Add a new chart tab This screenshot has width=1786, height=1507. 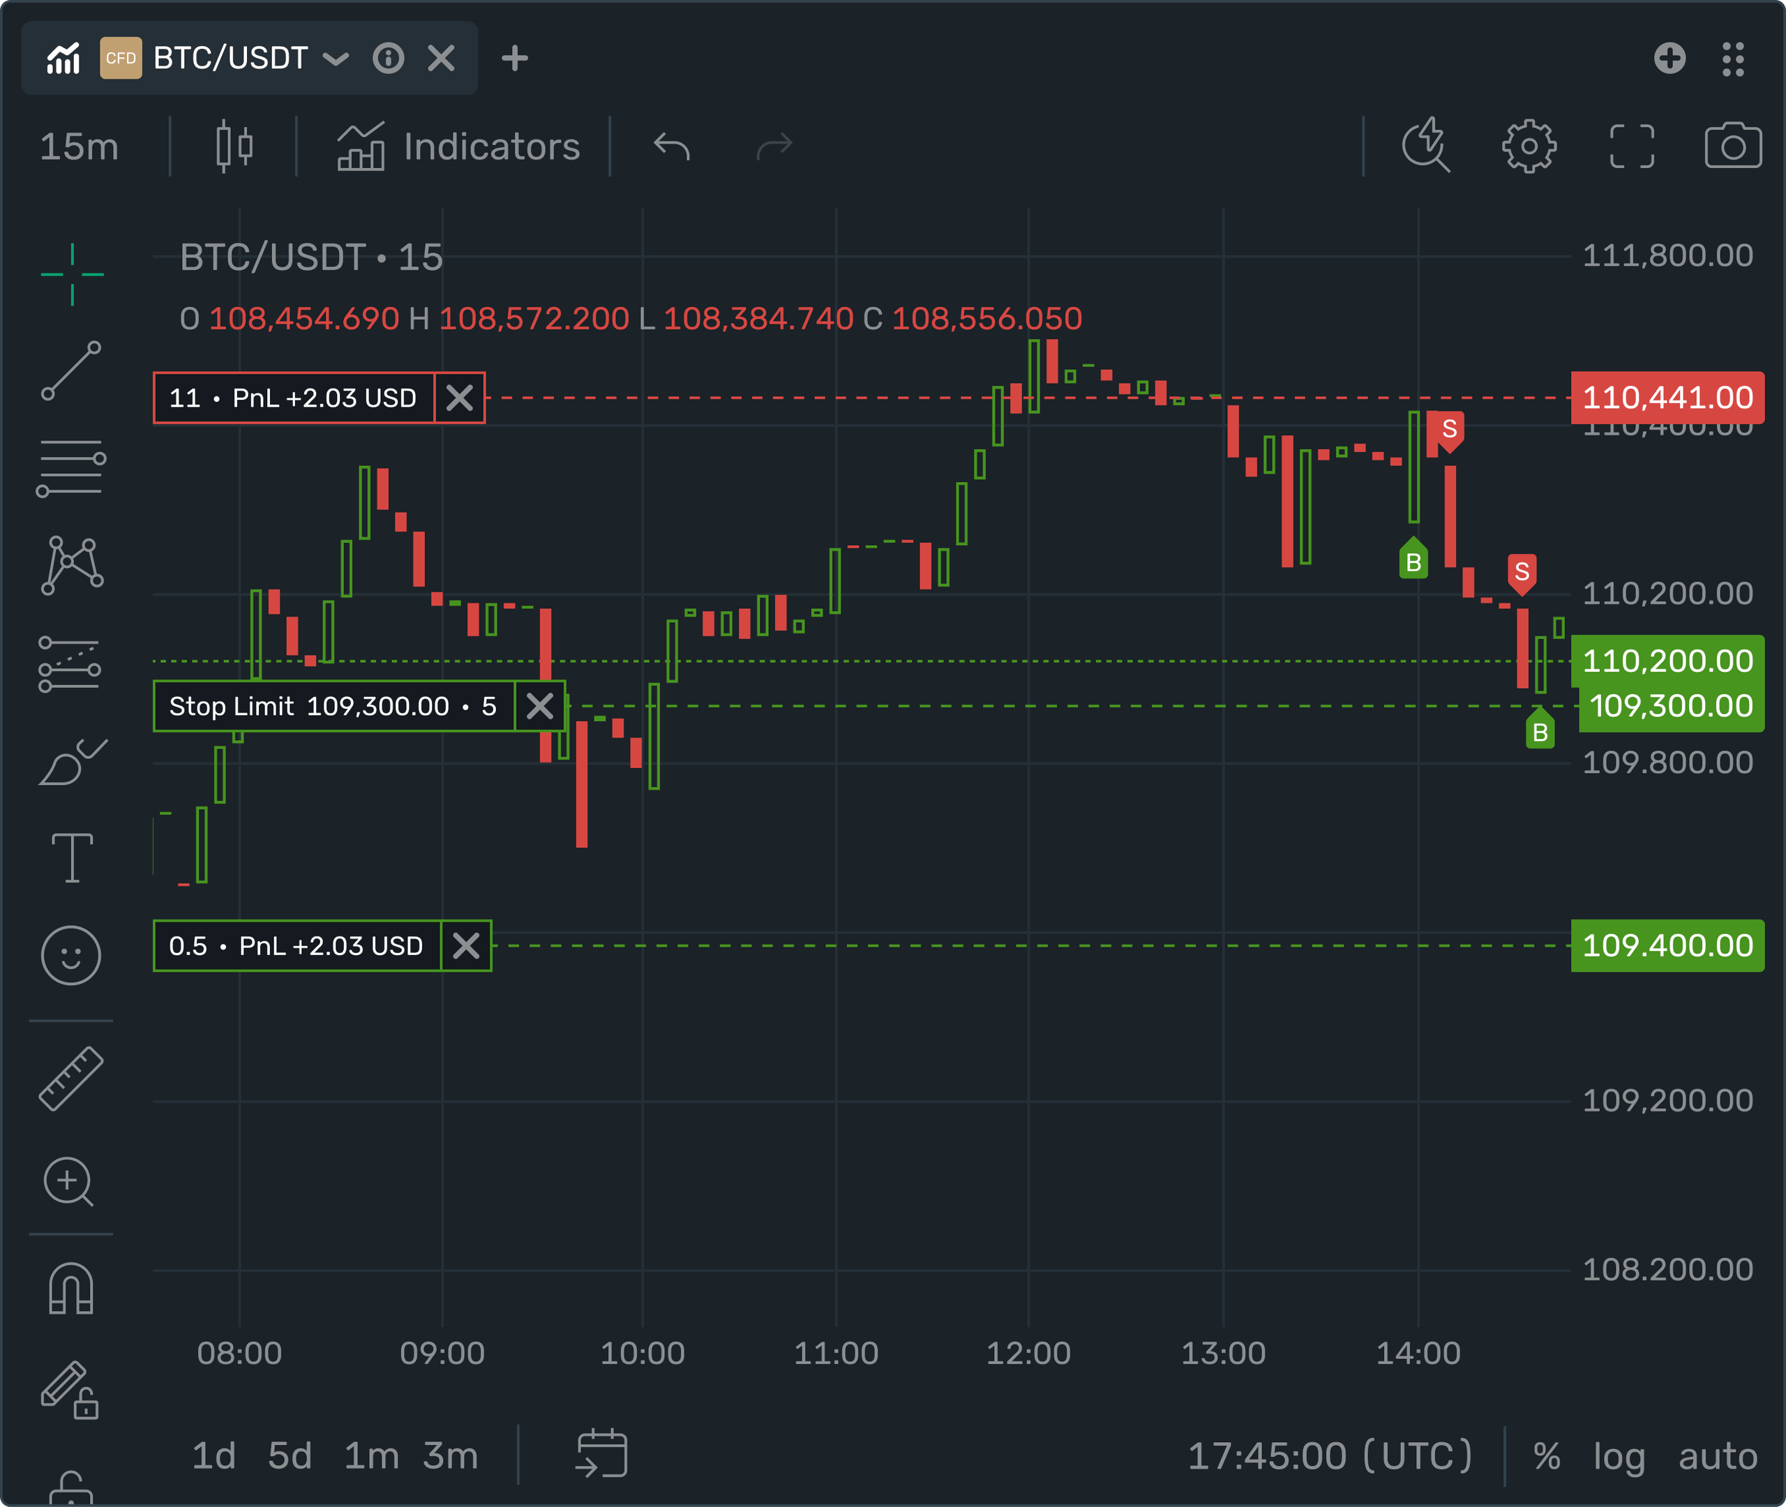click(x=514, y=58)
